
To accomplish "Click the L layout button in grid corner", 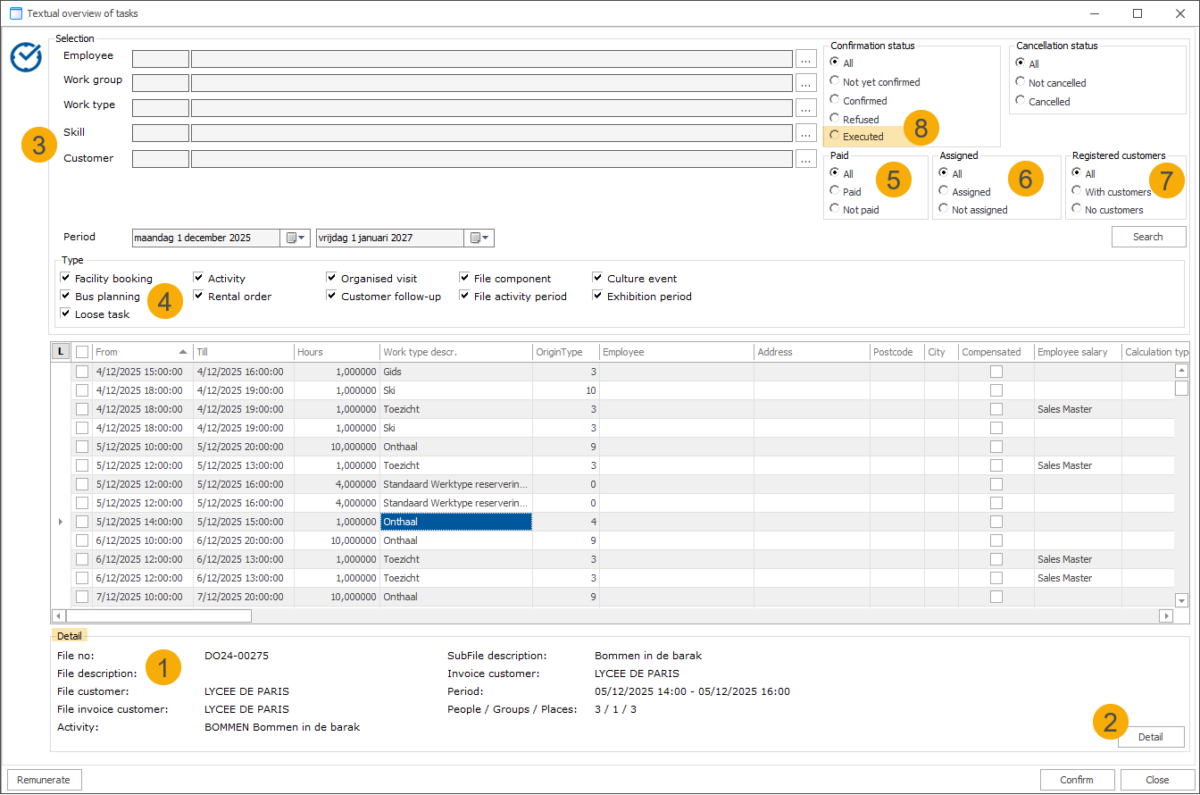I will click(x=61, y=352).
